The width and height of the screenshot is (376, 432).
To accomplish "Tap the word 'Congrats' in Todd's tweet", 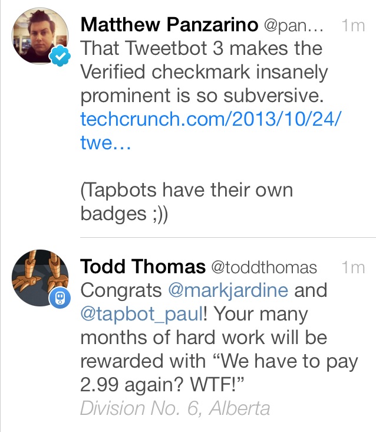I will click(x=121, y=290).
